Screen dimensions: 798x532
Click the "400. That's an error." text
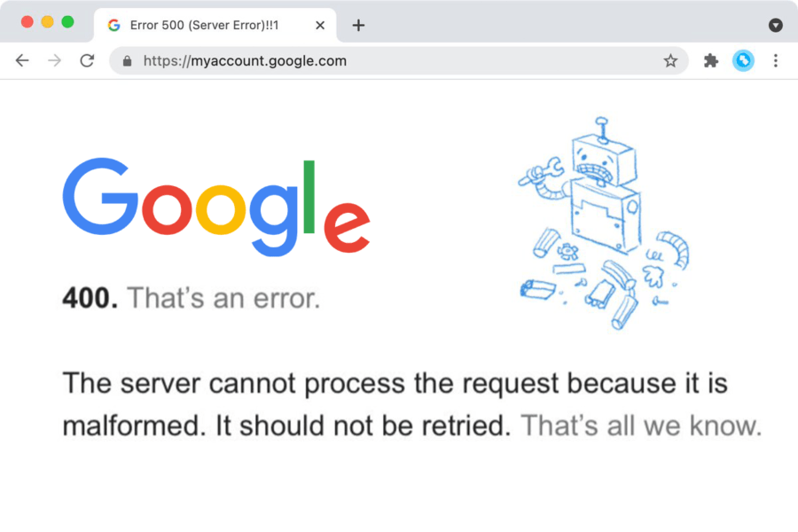(x=191, y=298)
